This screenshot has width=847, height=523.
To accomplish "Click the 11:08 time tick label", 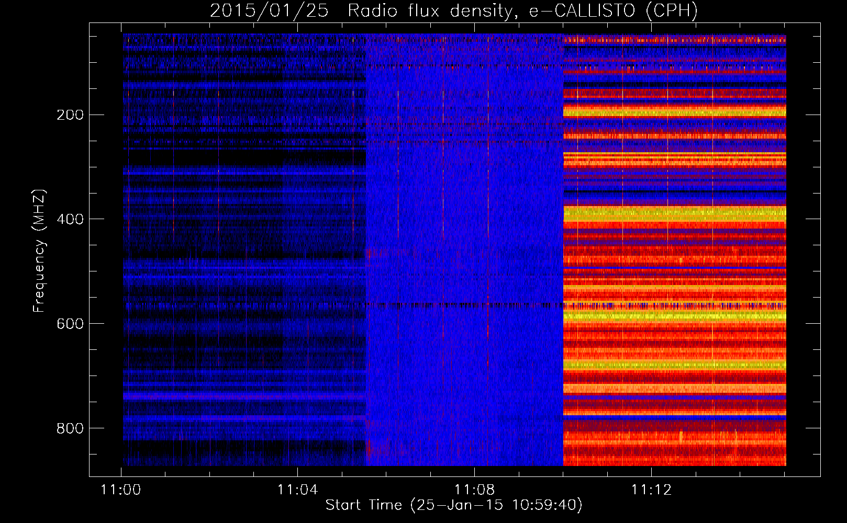I will point(475,490).
